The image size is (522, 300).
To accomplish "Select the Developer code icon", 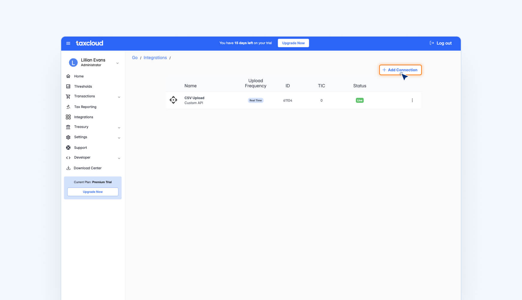I will point(68,157).
